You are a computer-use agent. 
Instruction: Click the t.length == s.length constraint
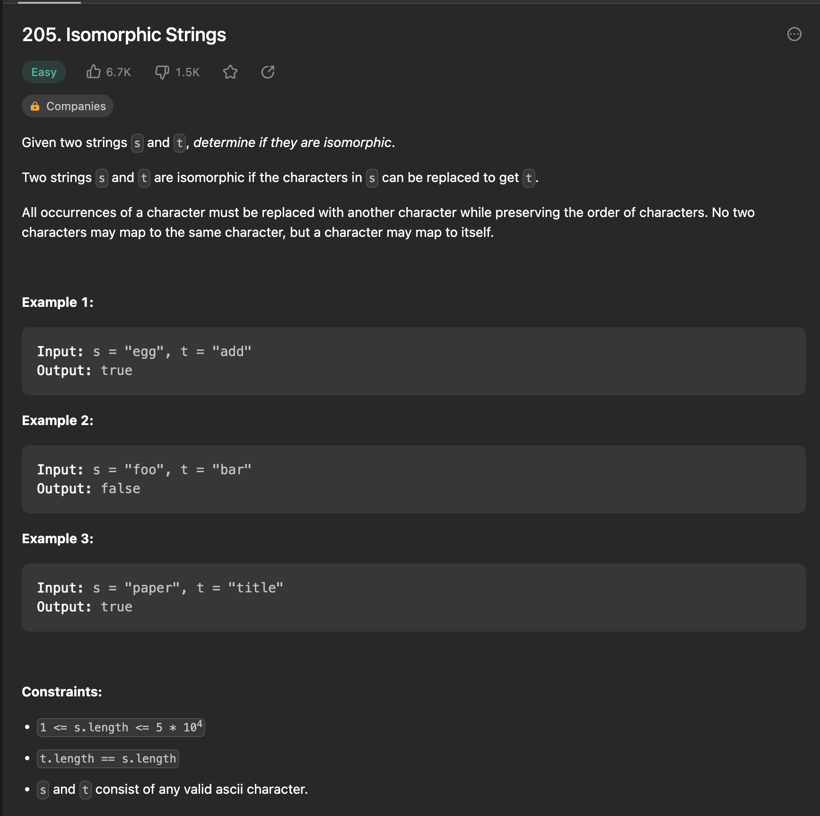click(x=108, y=759)
